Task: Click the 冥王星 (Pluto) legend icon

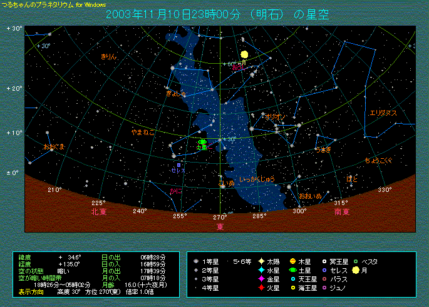Action: [324, 260]
